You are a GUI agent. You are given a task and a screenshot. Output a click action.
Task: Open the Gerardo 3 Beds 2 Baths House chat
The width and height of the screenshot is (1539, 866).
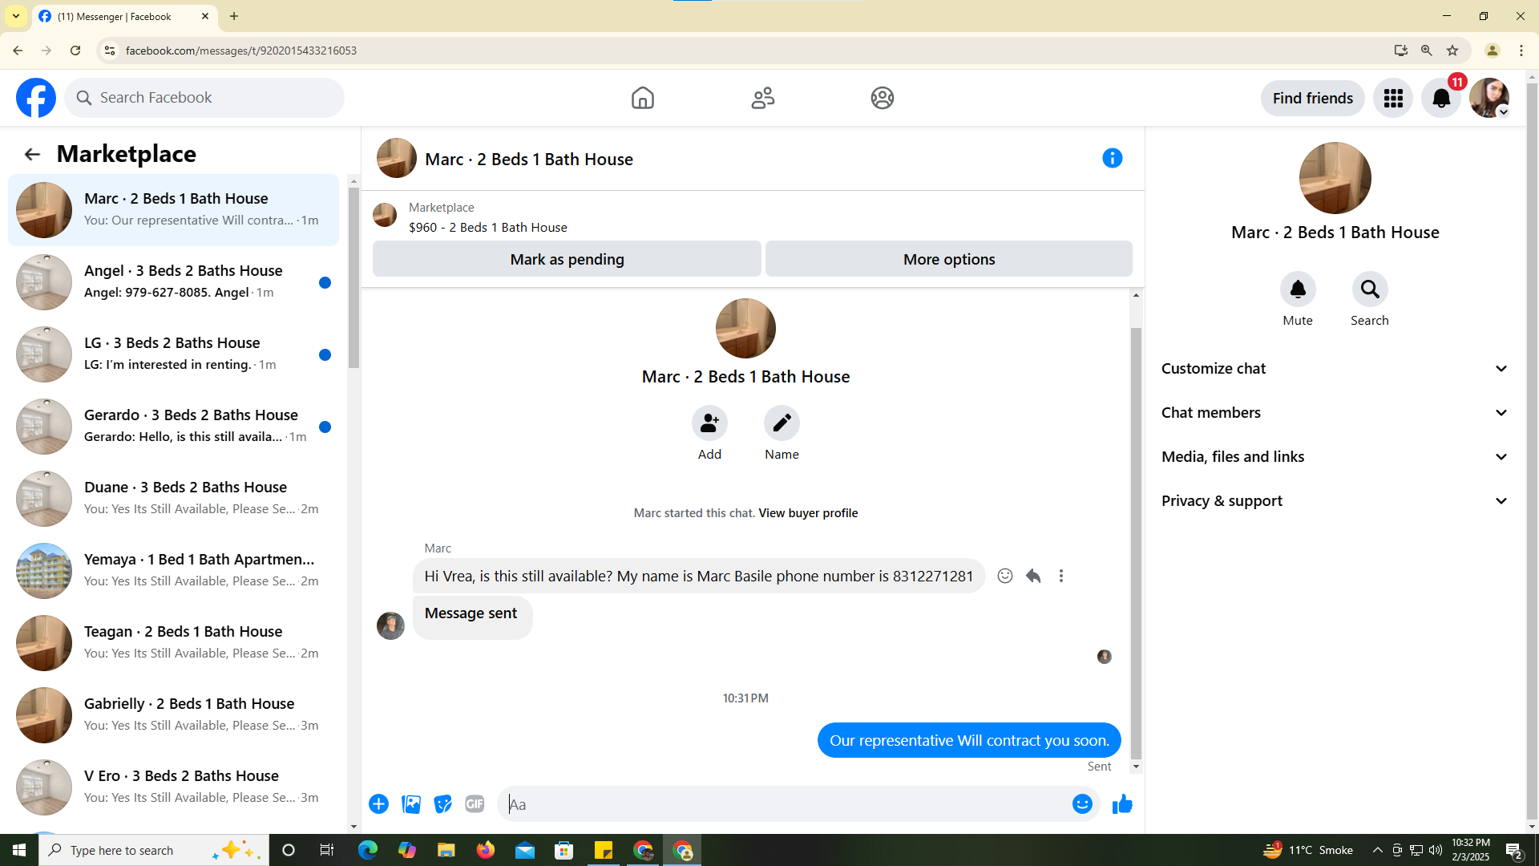tap(173, 427)
